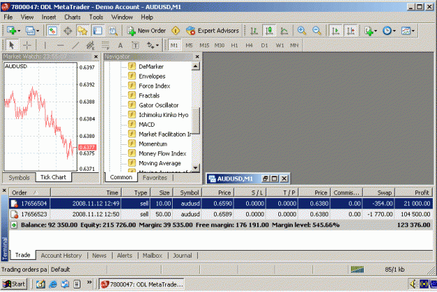437x292 pixels.
Task: Open the Indicators list icon
Action: point(368,31)
